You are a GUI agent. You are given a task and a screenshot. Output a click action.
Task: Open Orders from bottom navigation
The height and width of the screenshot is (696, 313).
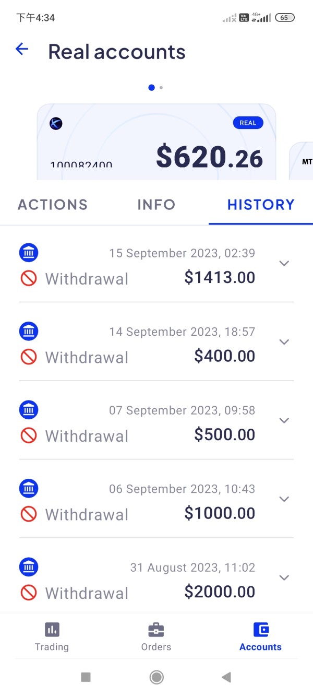pos(156,637)
